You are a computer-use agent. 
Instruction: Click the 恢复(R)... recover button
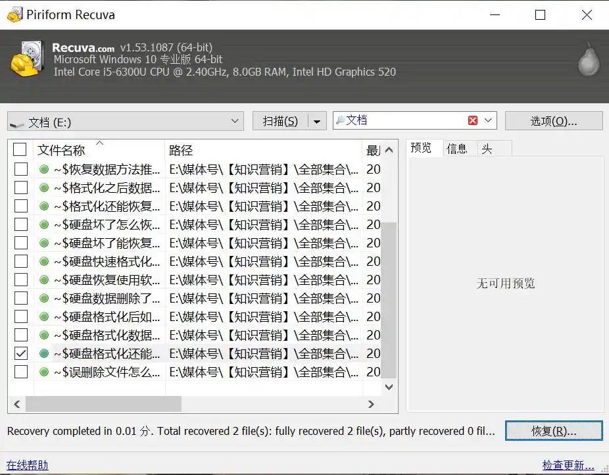(x=554, y=431)
